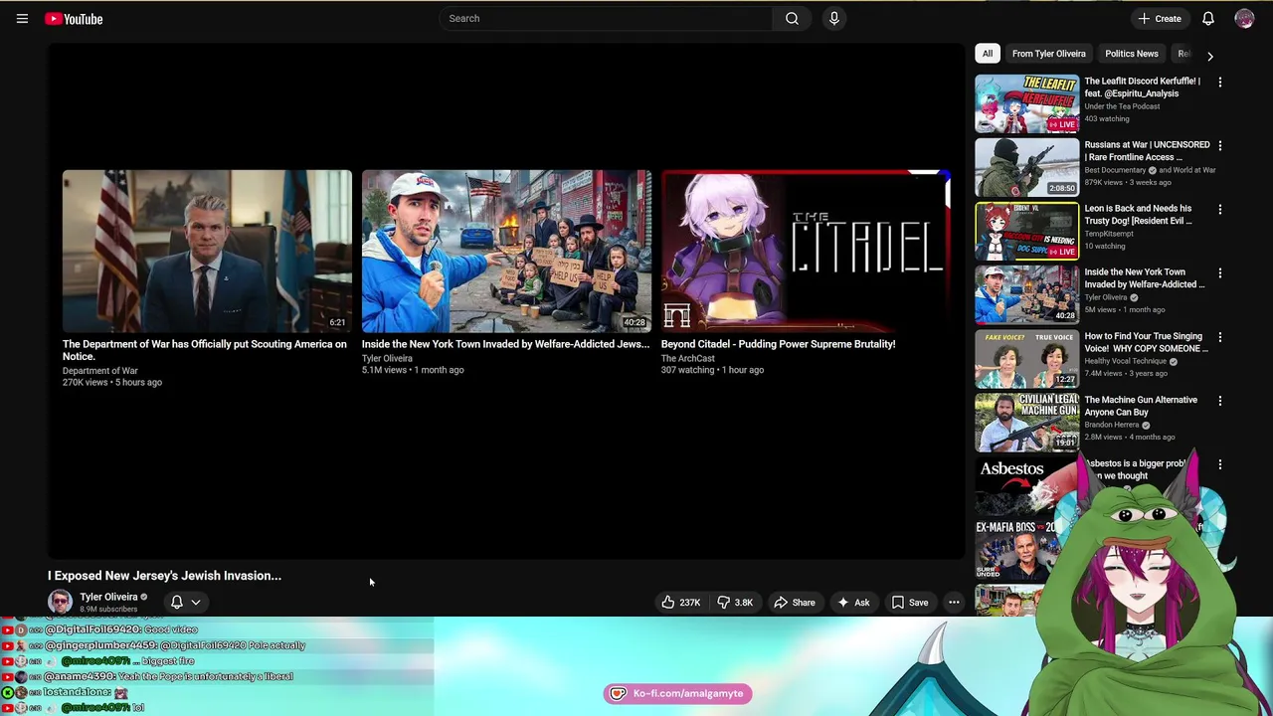Expand subscription notification options chevron

[x=196, y=602]
